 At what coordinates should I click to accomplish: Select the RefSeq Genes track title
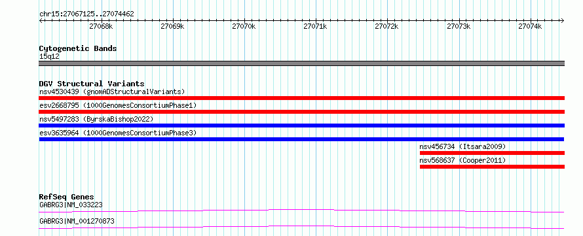click(x=67, y=197)
